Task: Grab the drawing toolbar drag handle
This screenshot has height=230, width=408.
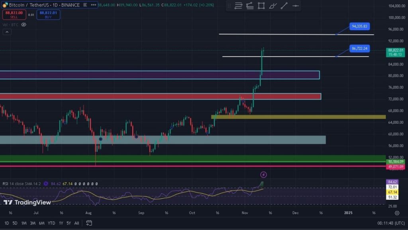Action: click(229, 6)
